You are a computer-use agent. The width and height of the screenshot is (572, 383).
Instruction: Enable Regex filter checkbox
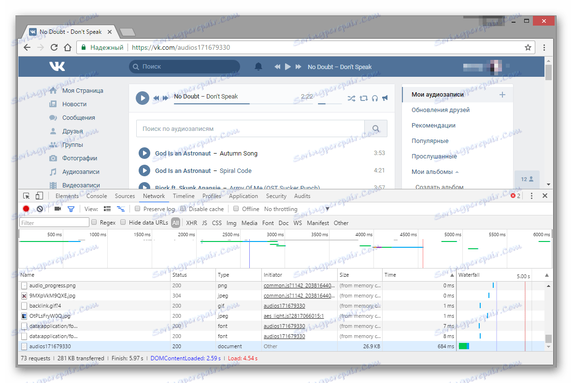[94, 222]
